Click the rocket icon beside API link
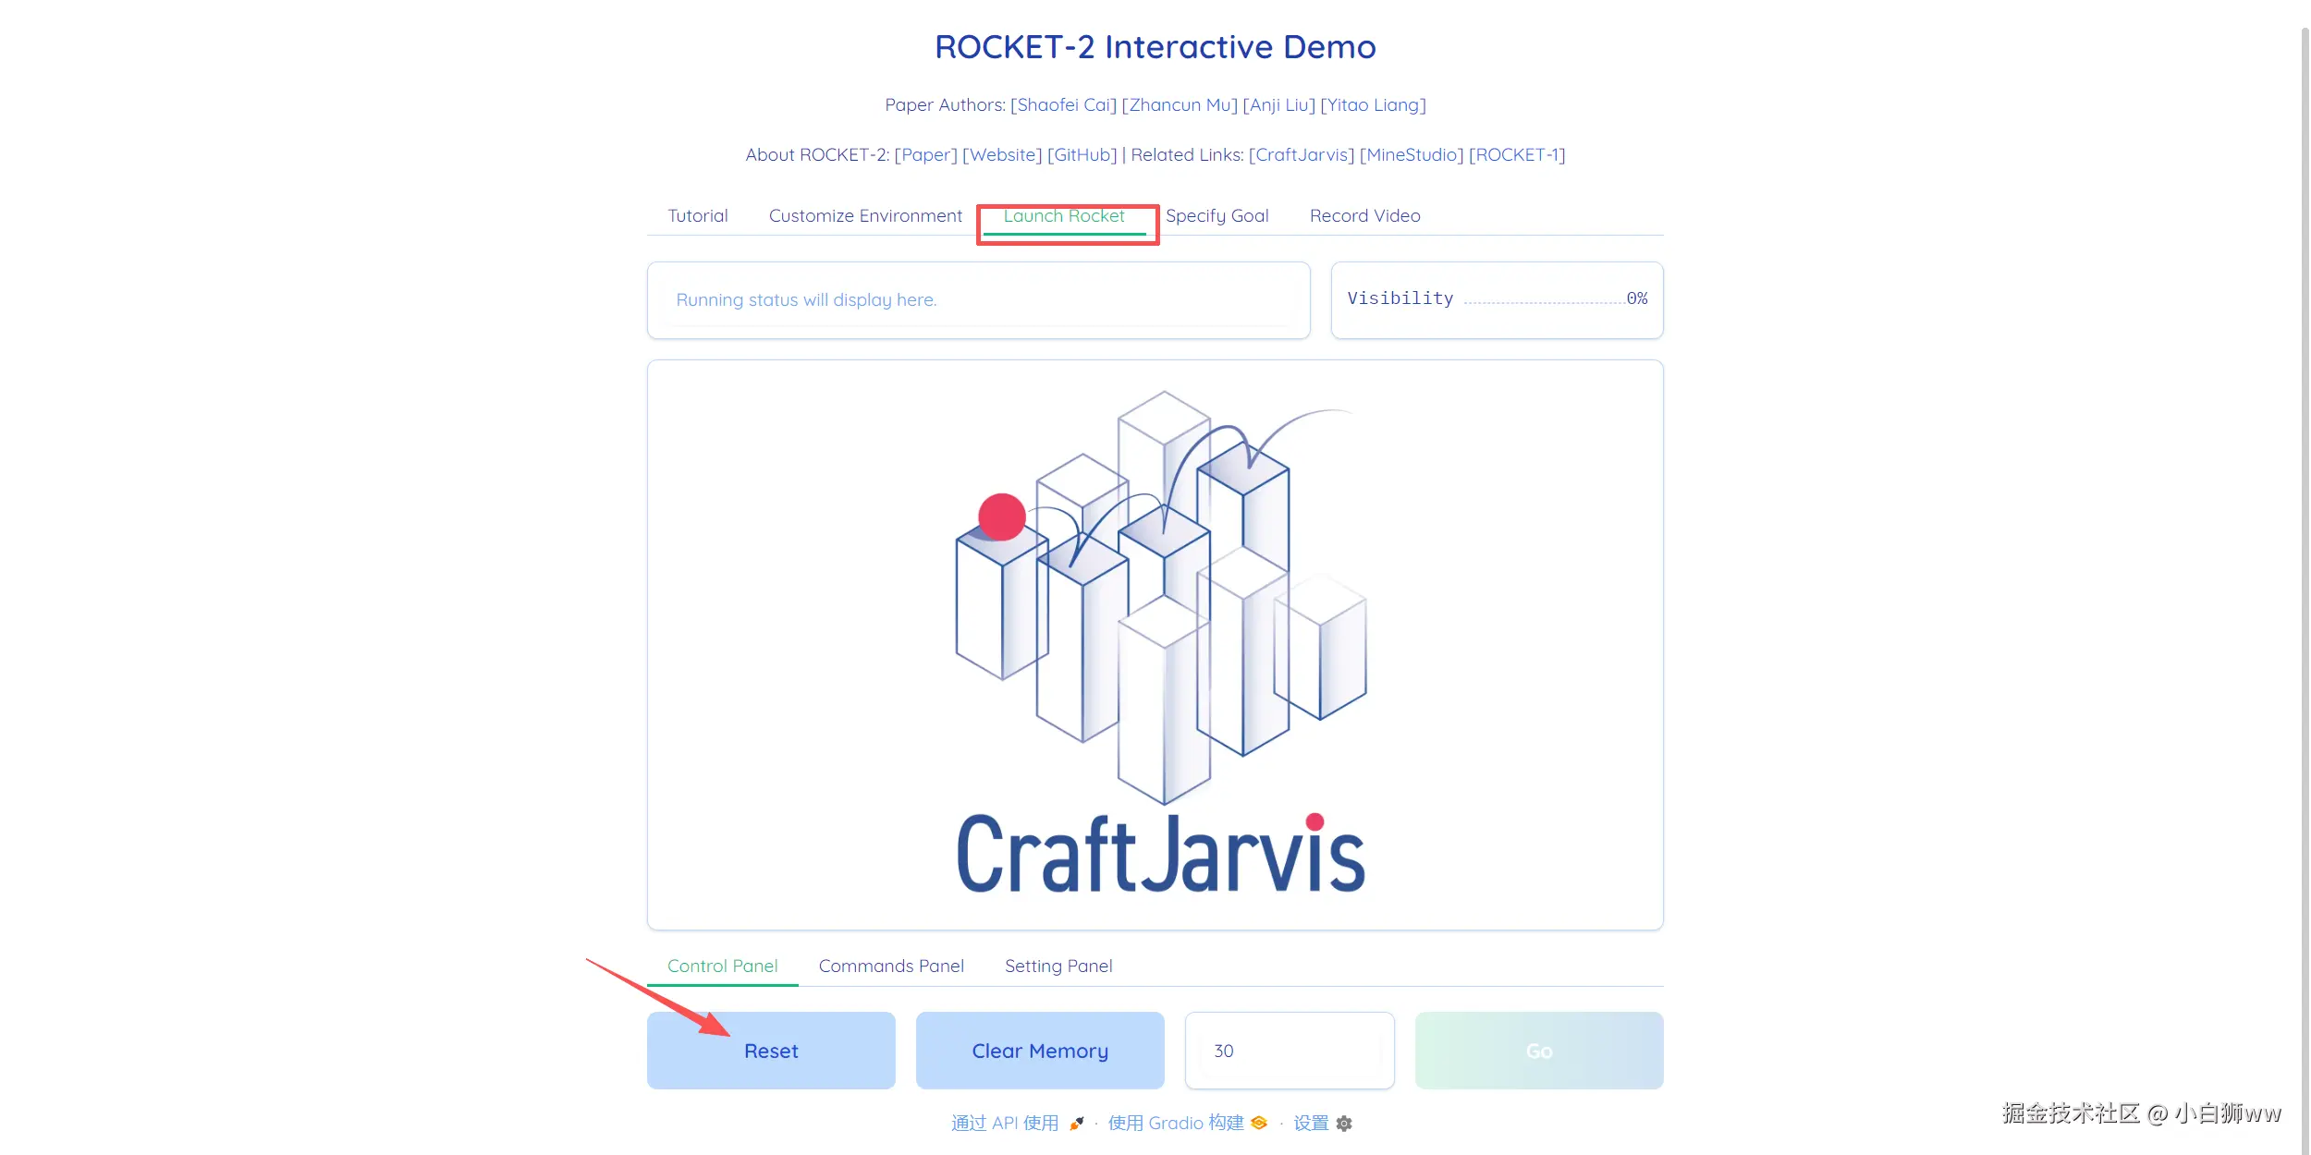The width and height of the screenshot is (2311, 1155). coord(1076,1123)
